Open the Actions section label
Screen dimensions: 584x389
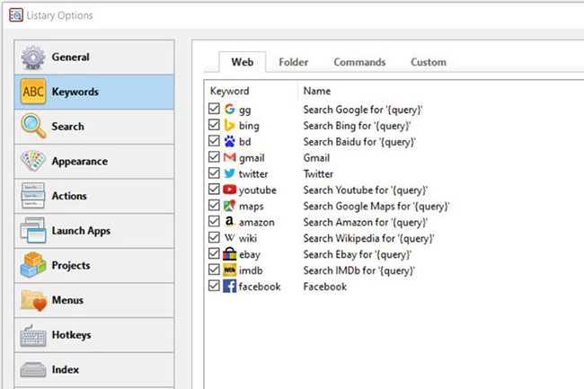tap(69, 196)
